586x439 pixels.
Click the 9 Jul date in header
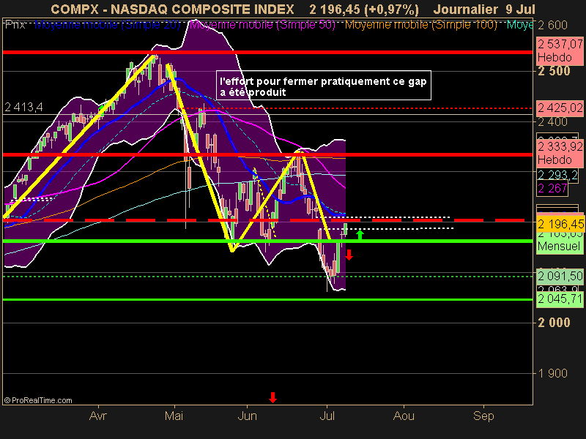coord(521,10)
